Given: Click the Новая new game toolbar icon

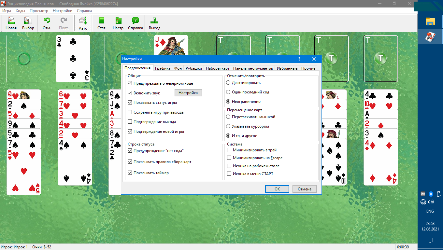Looking at the screenshot, I should [x=11, y=23].
